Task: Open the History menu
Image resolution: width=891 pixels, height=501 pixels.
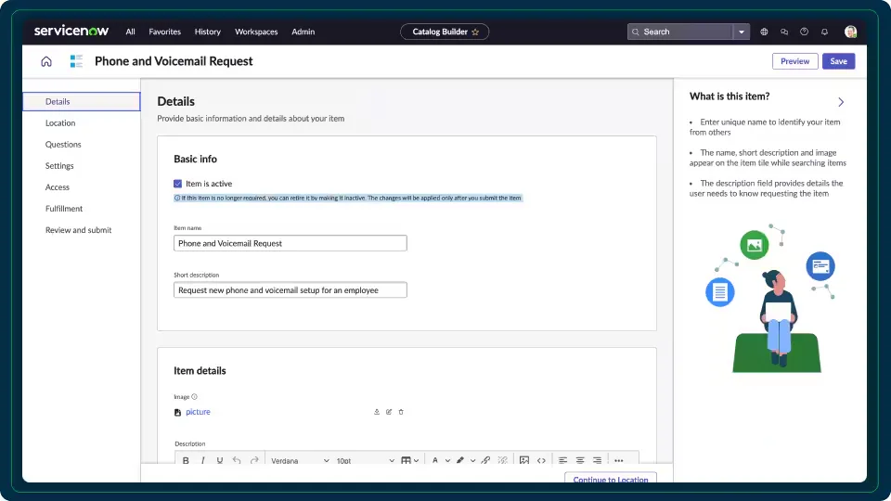Action: pyautogui.click(x=207, y=32)
